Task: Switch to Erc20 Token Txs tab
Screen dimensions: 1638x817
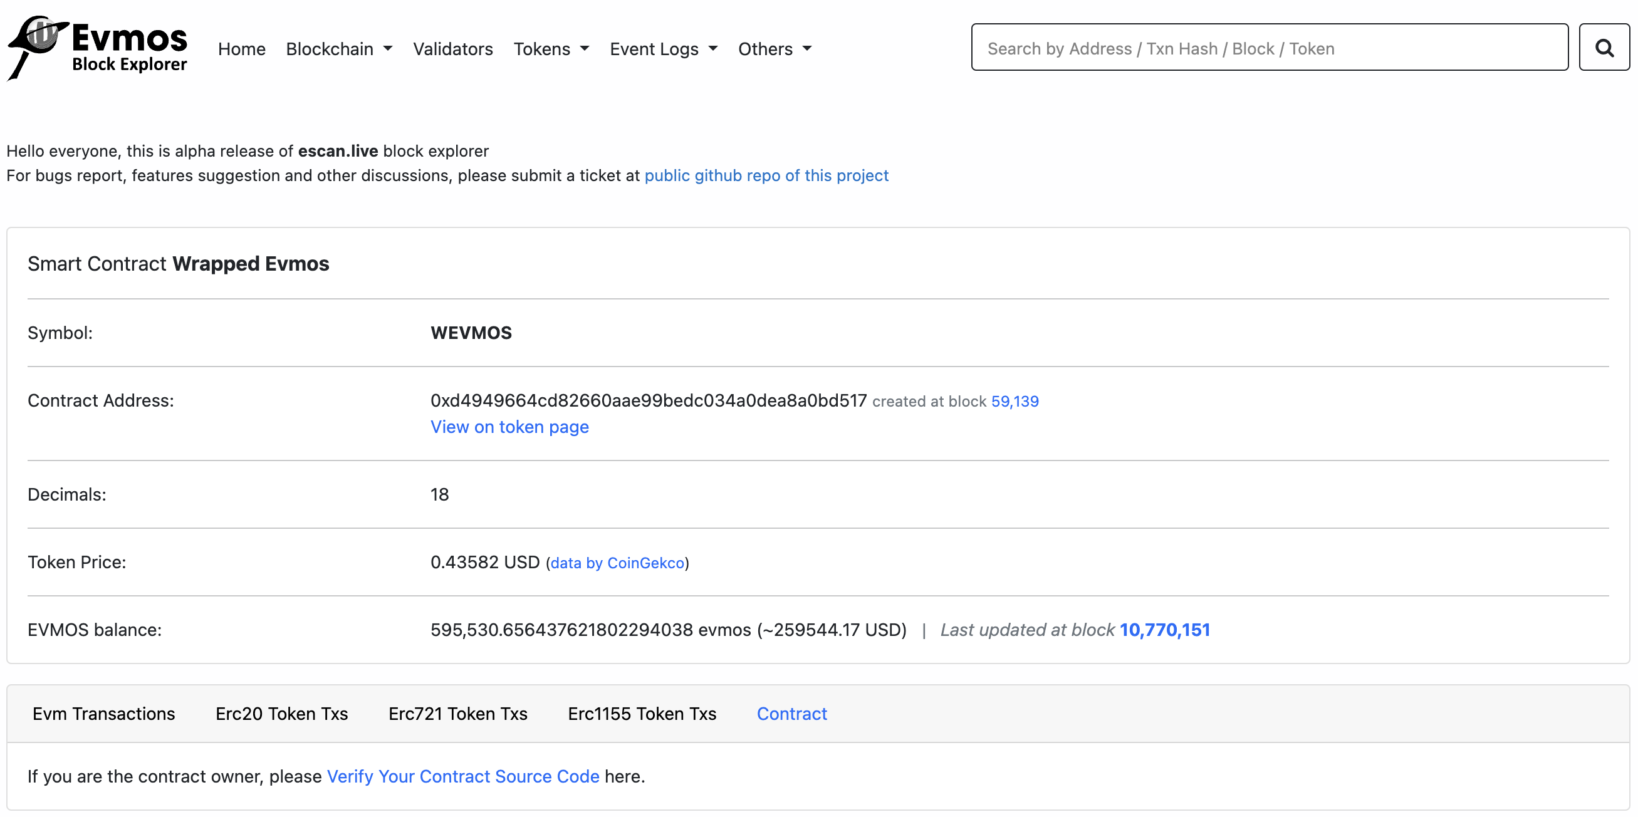Action: coord(282,714)
